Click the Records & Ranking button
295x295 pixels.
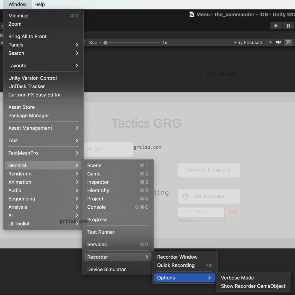pyautogui.click(x=209, y=170)
